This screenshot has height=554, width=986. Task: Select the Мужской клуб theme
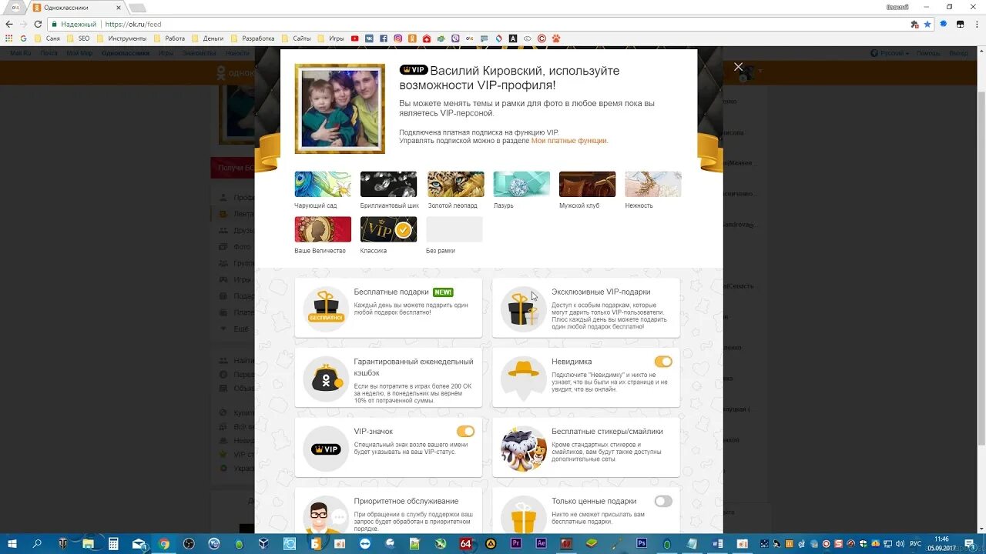coord(587,185)
